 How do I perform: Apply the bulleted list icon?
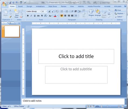(x=62, y=11)
